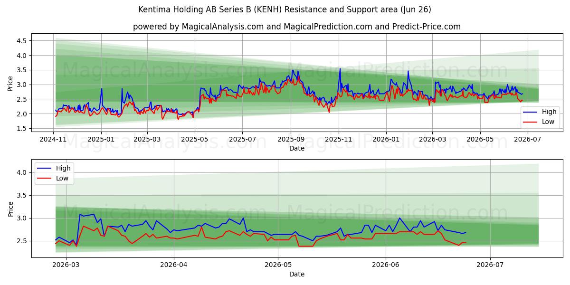This screenshot has width=570, height=285.
Task: Click the lower chart '3.0' price tick
Action: 22,218
